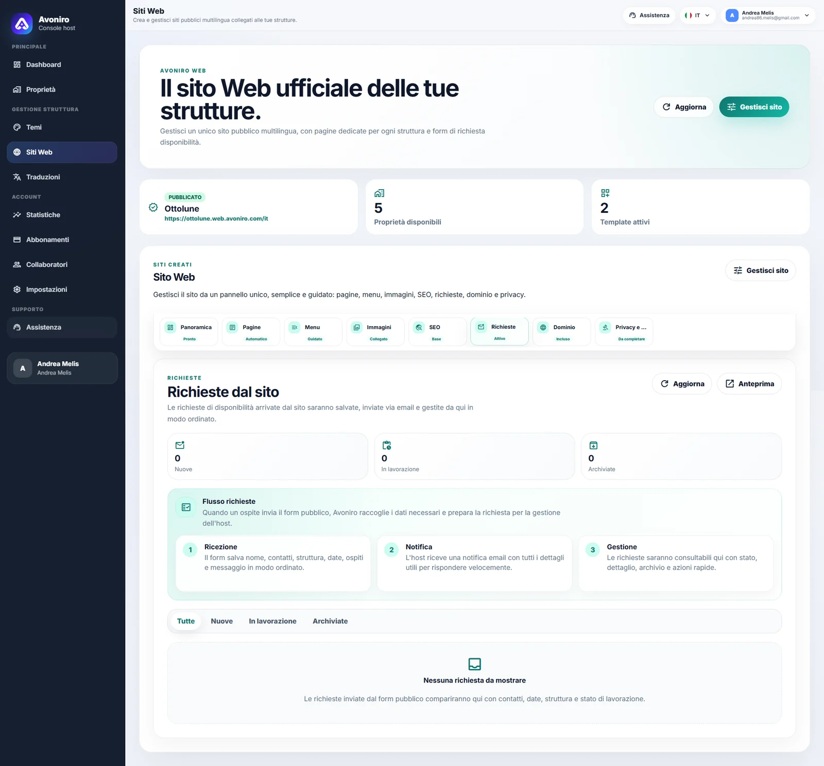Open the ottolune.web.avoniro.com link
824x766 pixels.
tap(216, 218)
